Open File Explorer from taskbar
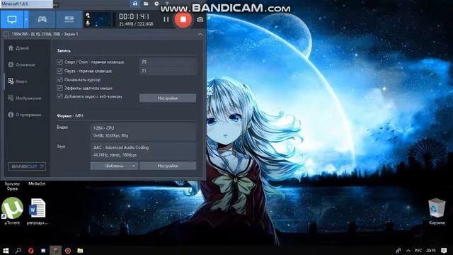The image size is (453, 255). [80, 250]
